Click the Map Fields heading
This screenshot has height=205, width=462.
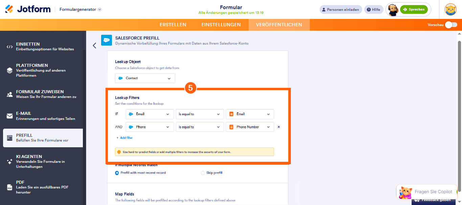[124, 194]
